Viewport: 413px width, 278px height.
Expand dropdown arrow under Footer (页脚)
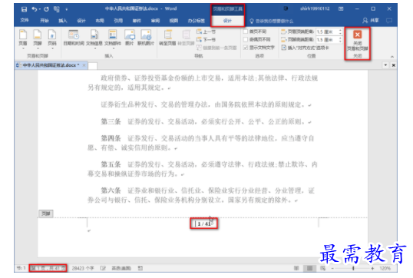click(x=38, y=48)
